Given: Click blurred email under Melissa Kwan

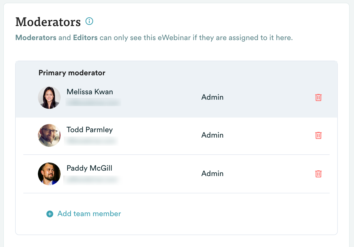Looking at the screenshot, I should [x=93, y=102].
